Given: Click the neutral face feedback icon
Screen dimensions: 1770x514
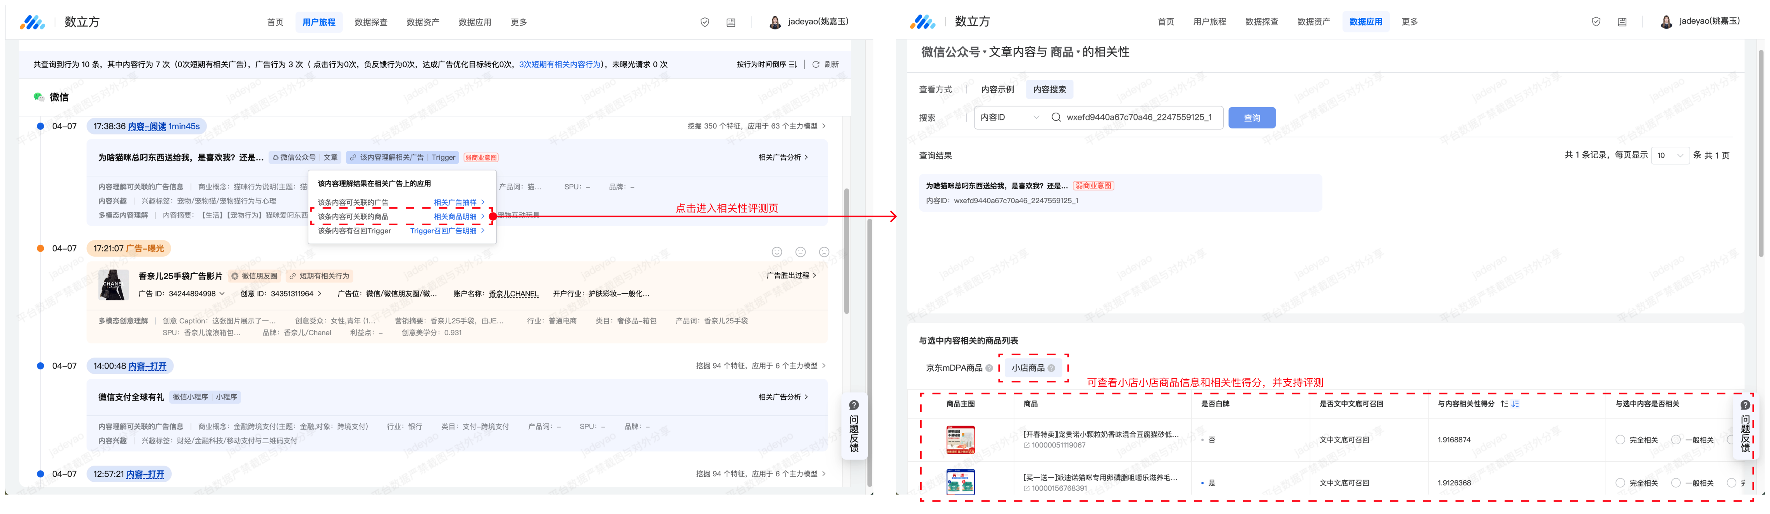Looking at the screenshot, I should (801, 252).
